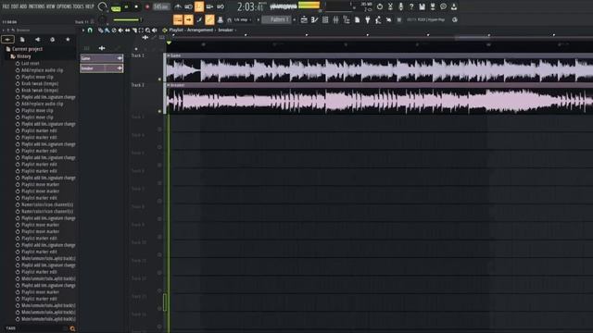Screen dimensions: 593x333
Task: Open the Plugin picker plug icon
Action: tap(367, 19)
